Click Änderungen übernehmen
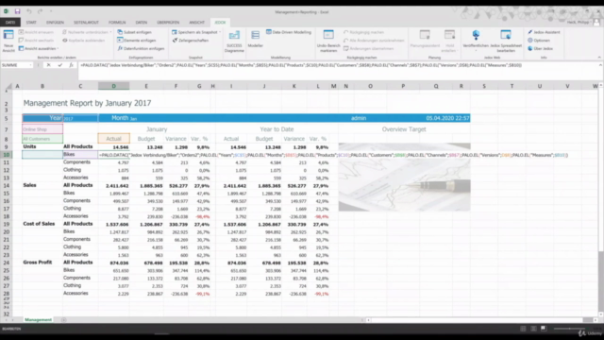The image size is (604, 340). [x=368, y=48]
